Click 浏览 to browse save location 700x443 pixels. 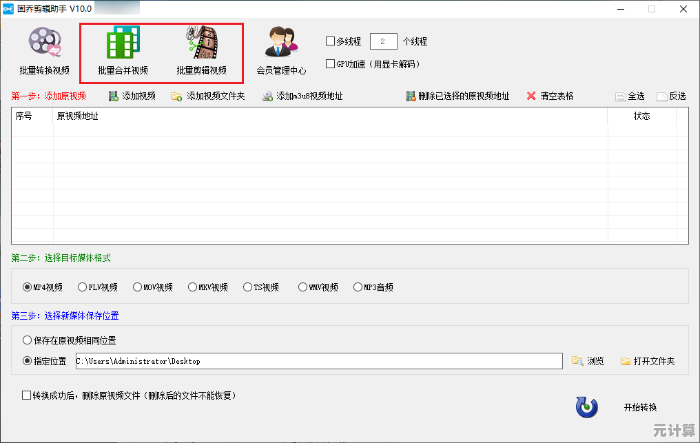click(x=588, y=361)
